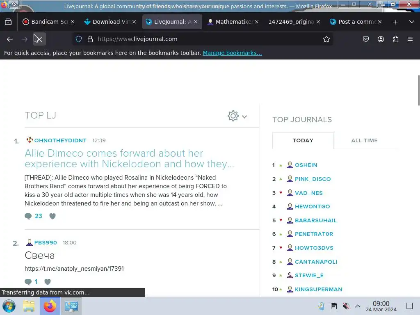Screen dimensions: 420x315
Task: Open file manager in taskbar
Action: [x=29, y=306]
